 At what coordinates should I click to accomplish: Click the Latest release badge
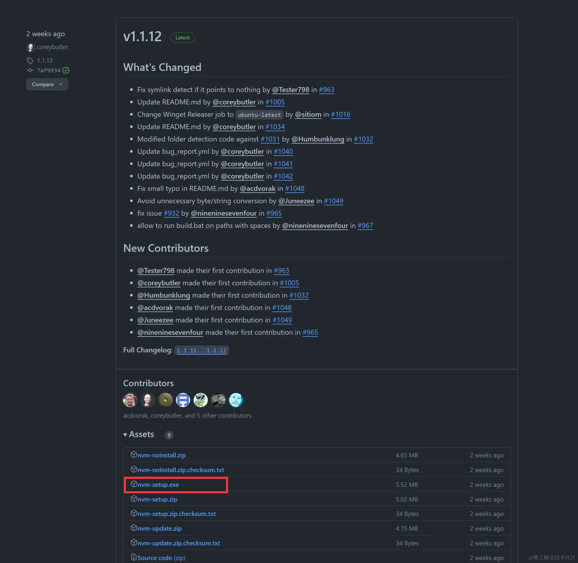pyautogui.click(x=182, y=38)
